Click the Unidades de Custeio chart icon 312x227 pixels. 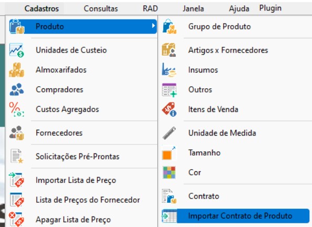[16, 50]
